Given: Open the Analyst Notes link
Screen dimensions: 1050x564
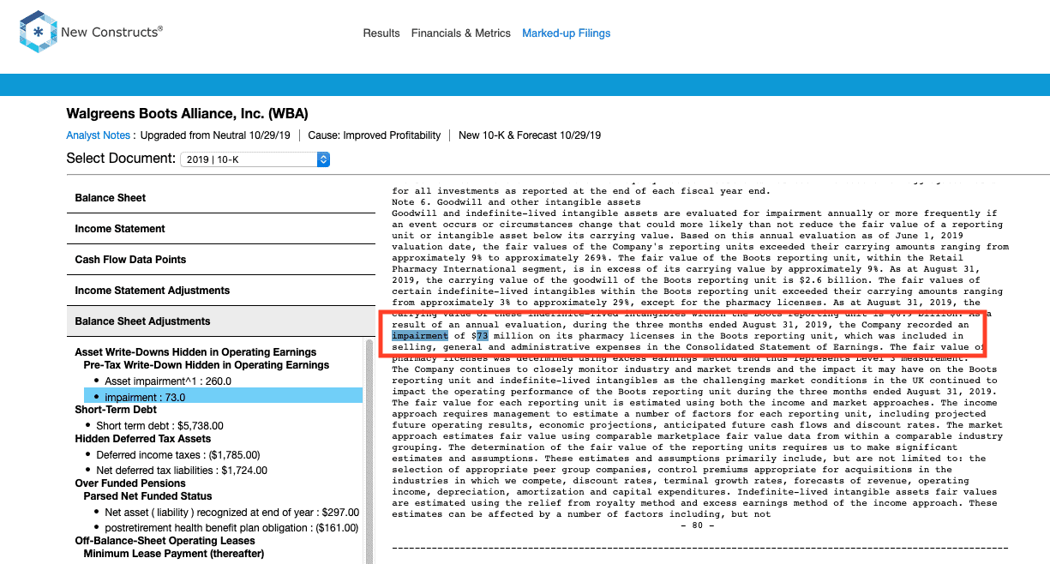Looking at the screenshot, I should click(x=99, y=135).
